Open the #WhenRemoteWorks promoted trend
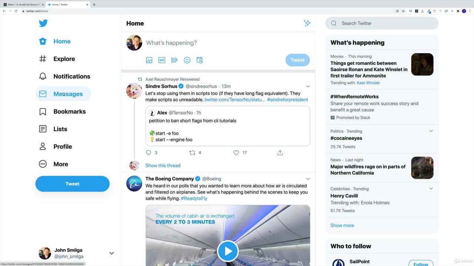 pos(382,107)
